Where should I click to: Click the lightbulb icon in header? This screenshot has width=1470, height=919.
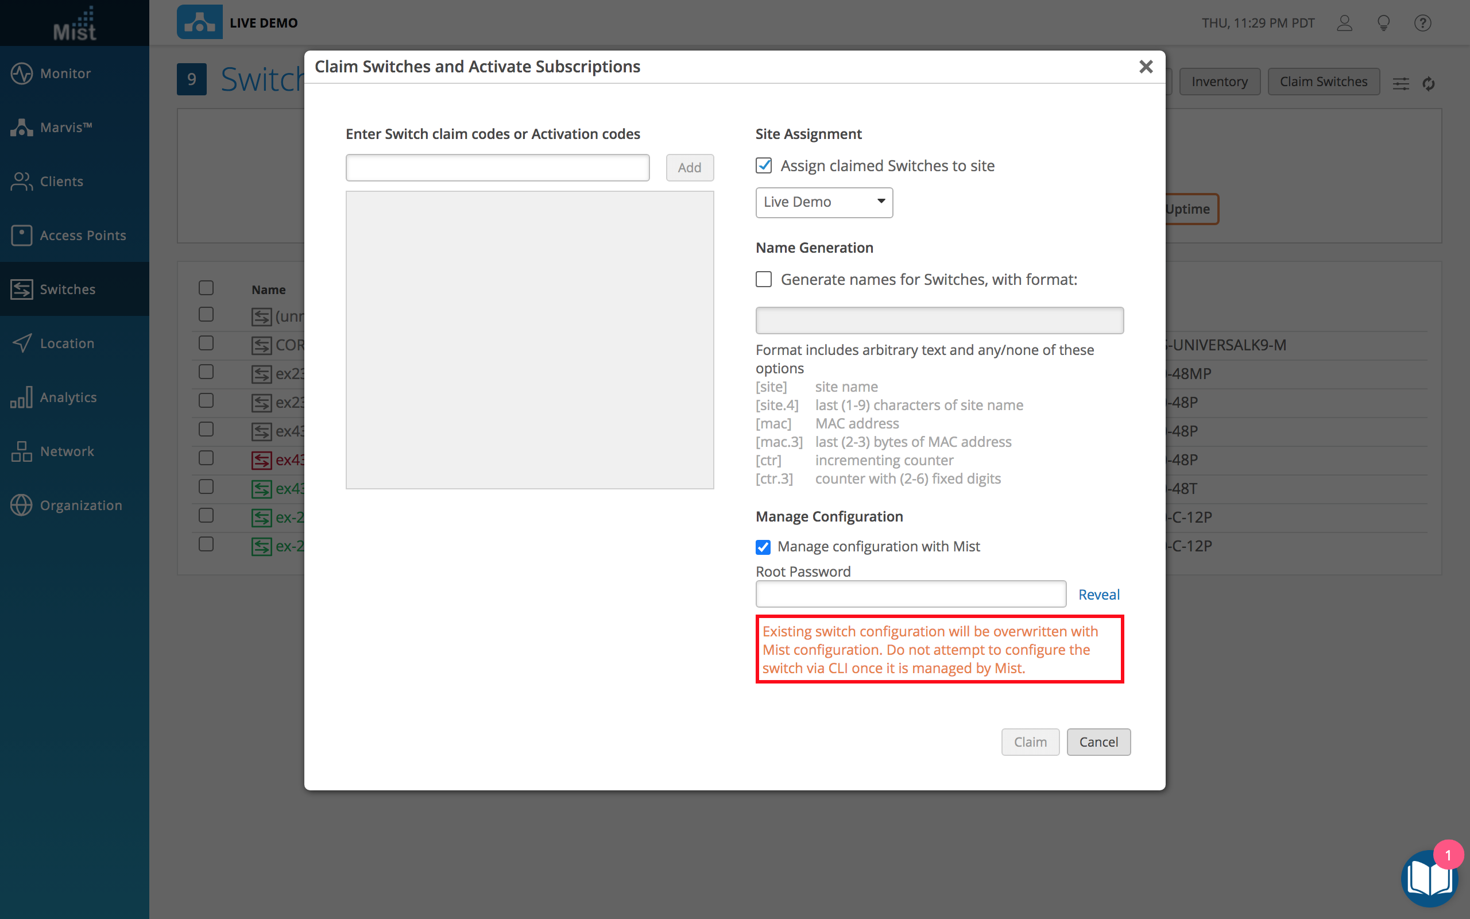(x=1383, y=23)
